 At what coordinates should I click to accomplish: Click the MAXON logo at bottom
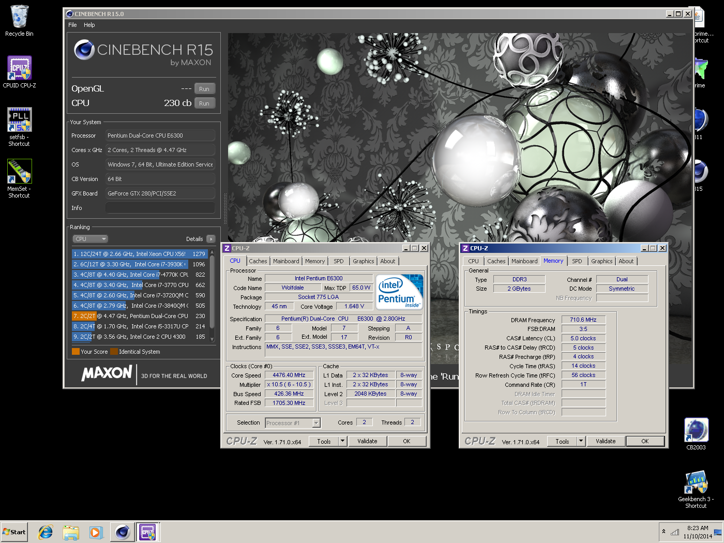point(107,373)
